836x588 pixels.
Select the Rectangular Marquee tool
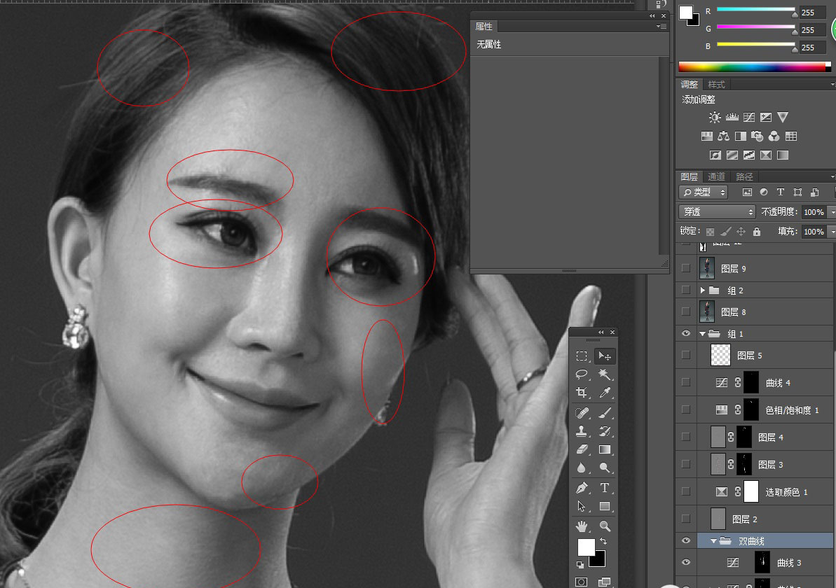point(582,356)
